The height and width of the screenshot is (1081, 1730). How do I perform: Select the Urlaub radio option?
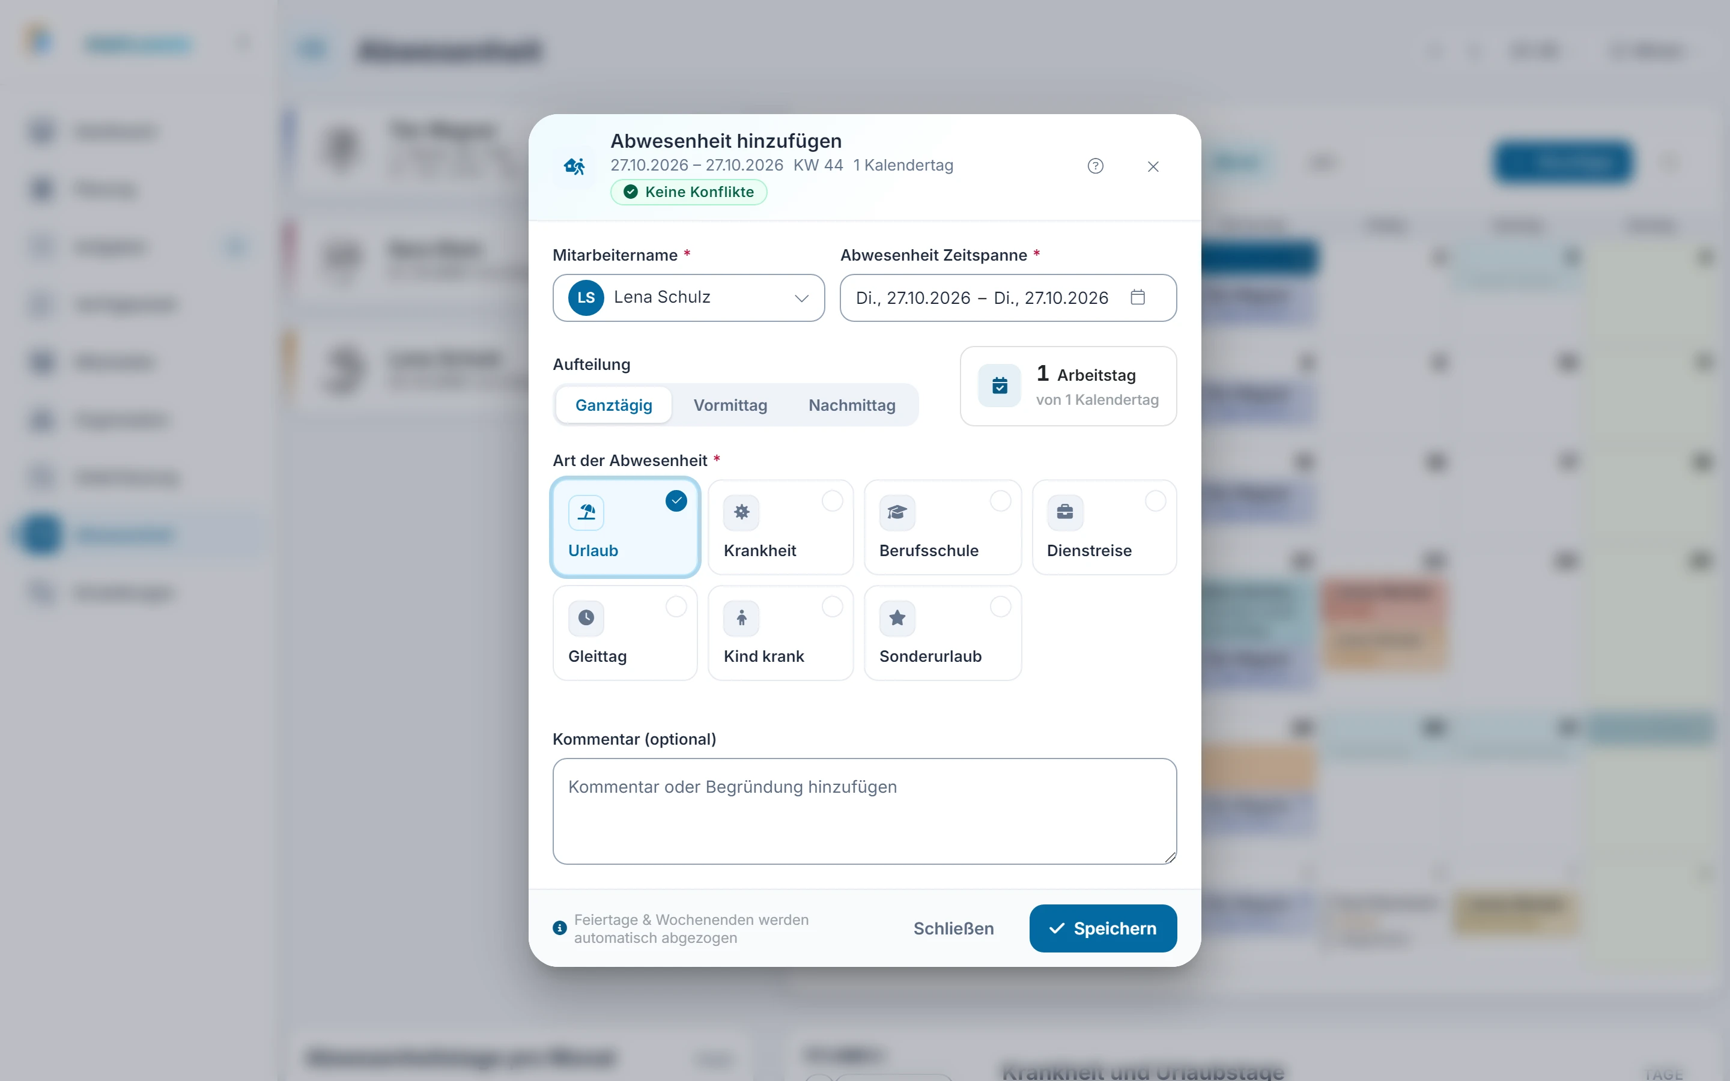(676, 501)
